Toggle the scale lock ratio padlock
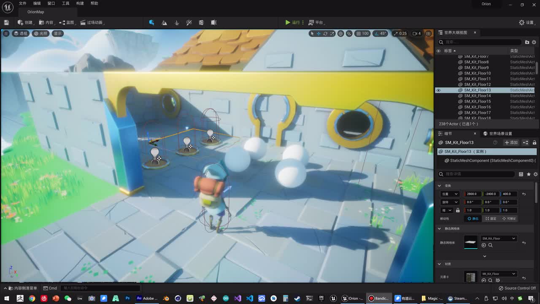Screen dimensions: 540x304 point(458,210)
